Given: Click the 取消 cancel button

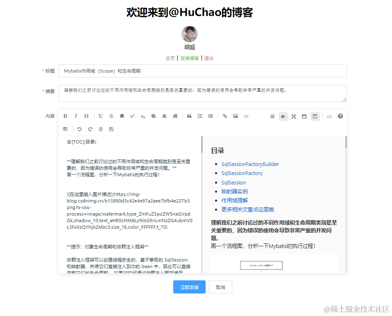Looking at the screenshot, I should pyautogui.click(x=220, y=287).
